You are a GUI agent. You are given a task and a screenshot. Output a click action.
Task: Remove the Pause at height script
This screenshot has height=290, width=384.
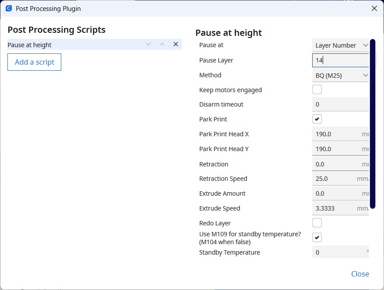(176, 45)
